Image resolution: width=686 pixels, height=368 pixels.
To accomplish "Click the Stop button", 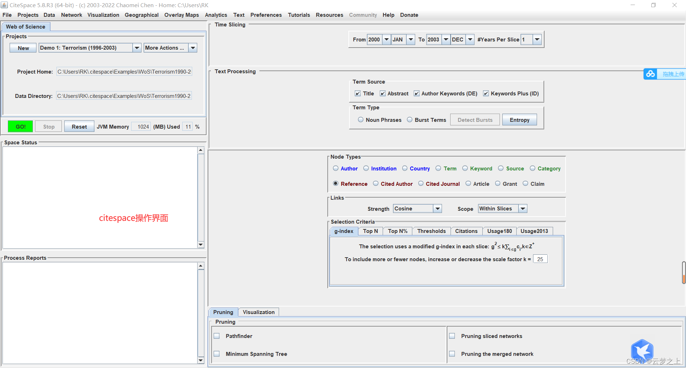I will pos(49,126).
